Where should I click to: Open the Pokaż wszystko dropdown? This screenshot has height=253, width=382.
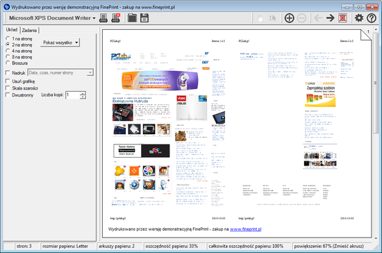pyautogui.click(x=60, y=42)
